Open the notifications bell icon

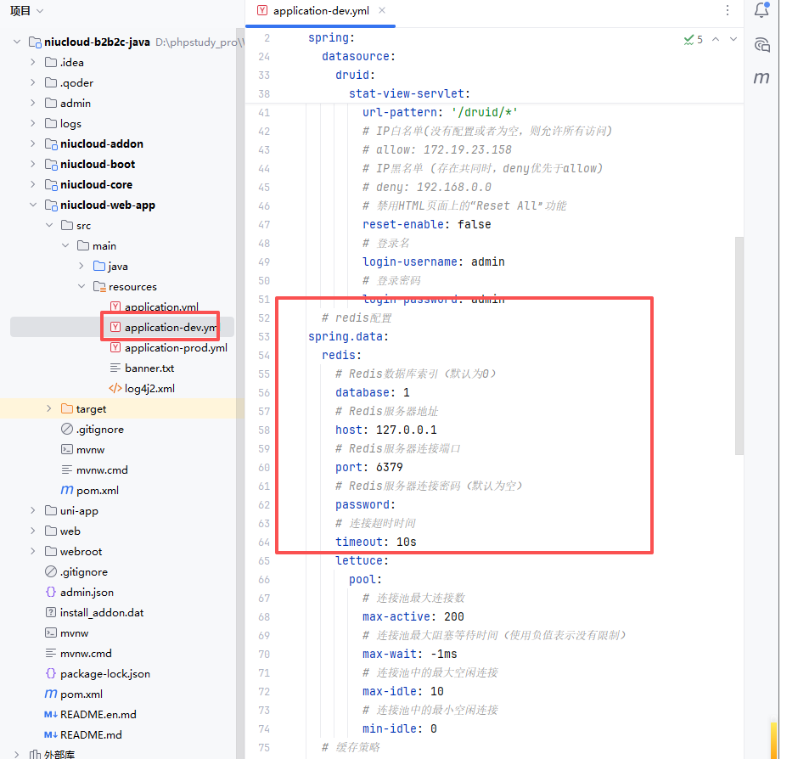coord(761,11)
